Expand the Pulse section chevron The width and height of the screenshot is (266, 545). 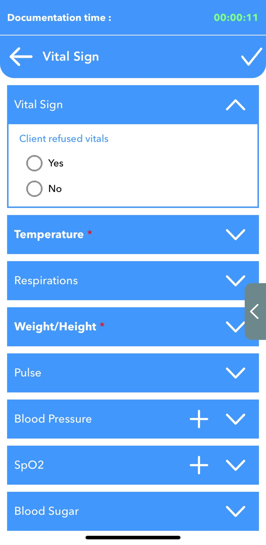235,373
